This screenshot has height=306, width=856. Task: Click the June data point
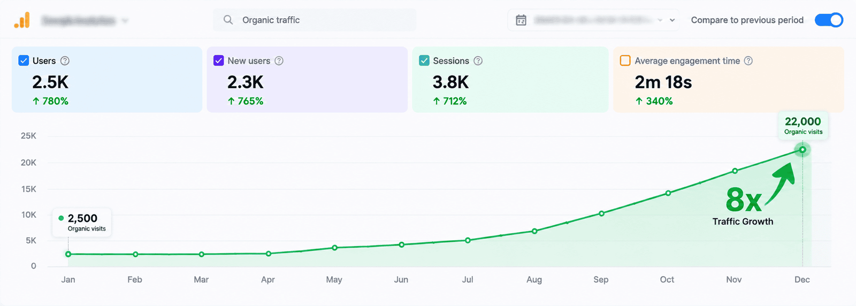[402, 244]
